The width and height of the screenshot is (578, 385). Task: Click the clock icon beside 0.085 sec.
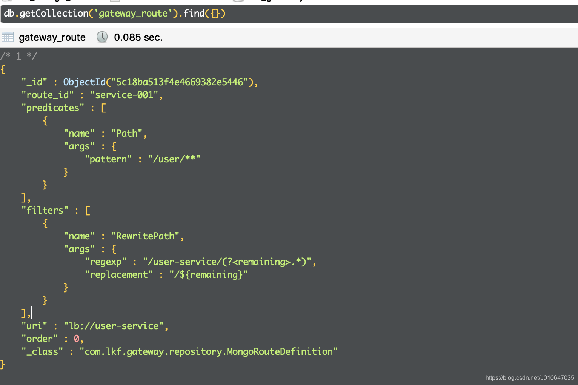[102, 37]
